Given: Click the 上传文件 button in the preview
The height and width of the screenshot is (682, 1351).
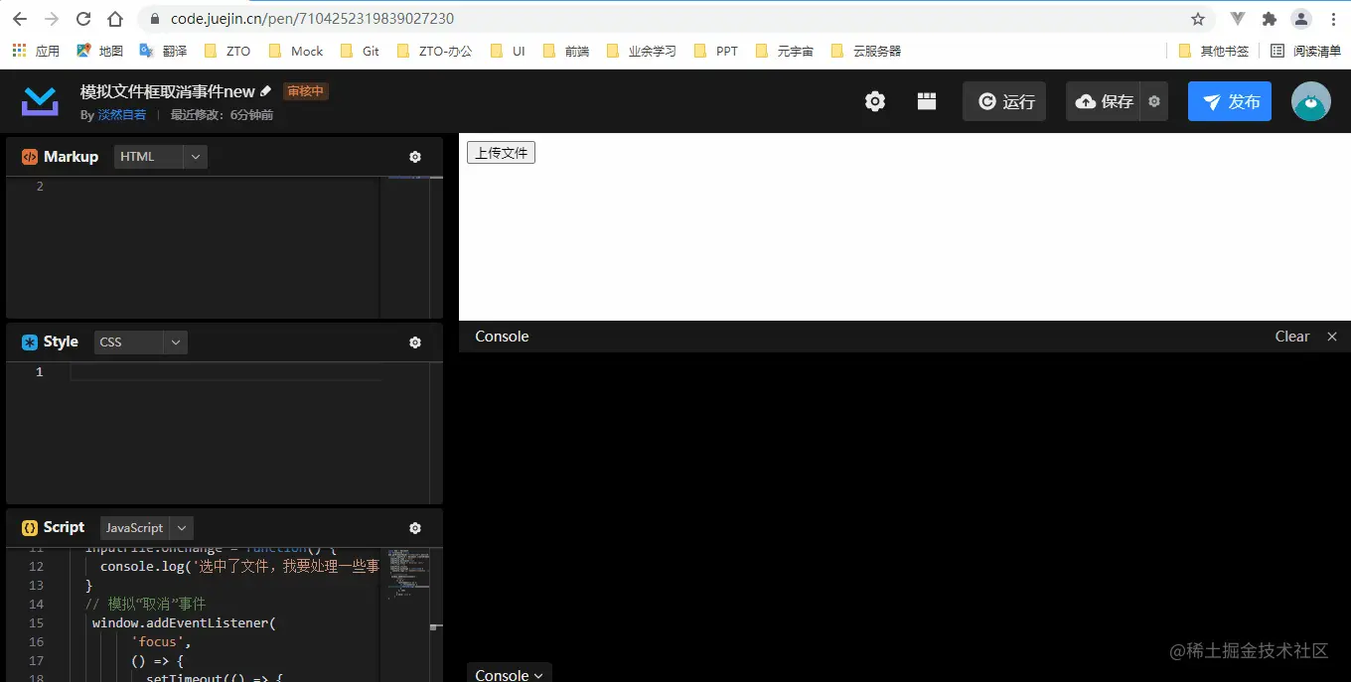Looking at the screenshot, I should (x=501, y=152).
